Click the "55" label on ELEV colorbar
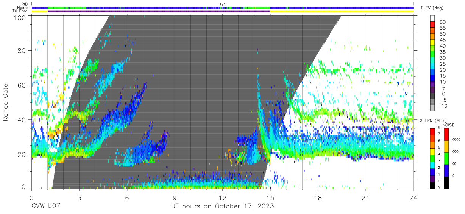Image resolution: width=465 pixels, height=214 pixels. click(x=443, y=28)
